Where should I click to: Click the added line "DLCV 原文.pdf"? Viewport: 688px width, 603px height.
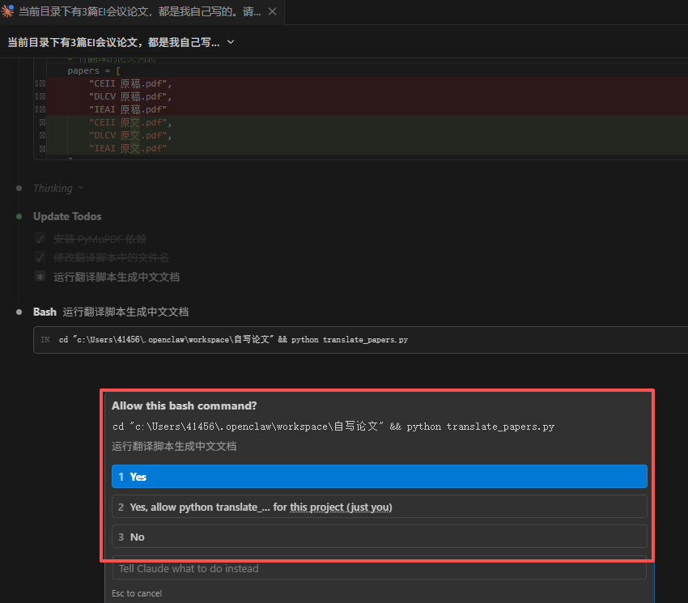point(130,136)
